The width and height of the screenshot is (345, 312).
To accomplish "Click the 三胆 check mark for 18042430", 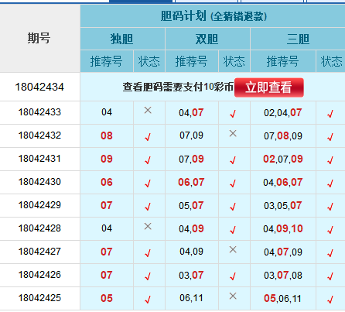I will [x=330, y=183].
